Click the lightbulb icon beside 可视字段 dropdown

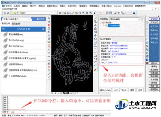tap(142, 19)
